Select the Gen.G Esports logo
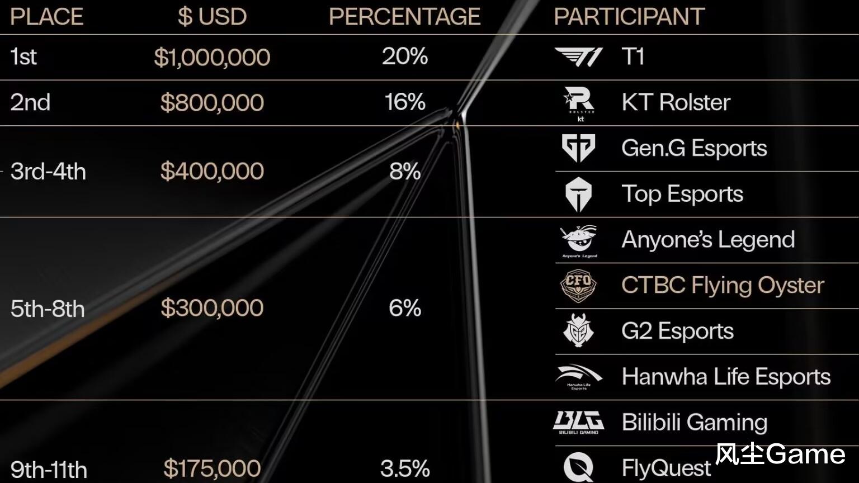The image size is (859, 483). tap(578, 148)
